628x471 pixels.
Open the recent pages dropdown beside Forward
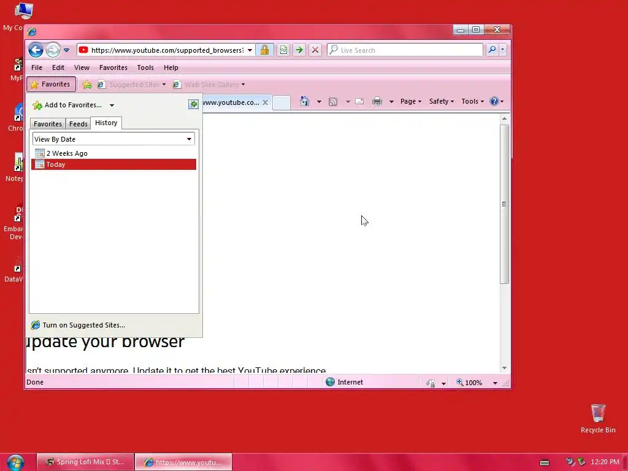[66, 50]
